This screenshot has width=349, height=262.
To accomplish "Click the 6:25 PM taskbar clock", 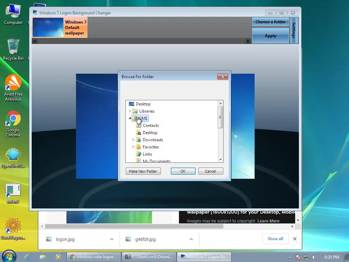I will pos(332,257).
